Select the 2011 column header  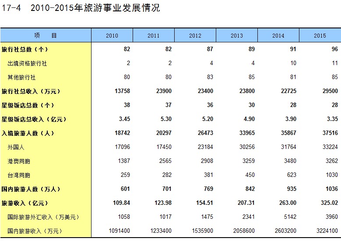pyautogui.click(x=154, y=36)
